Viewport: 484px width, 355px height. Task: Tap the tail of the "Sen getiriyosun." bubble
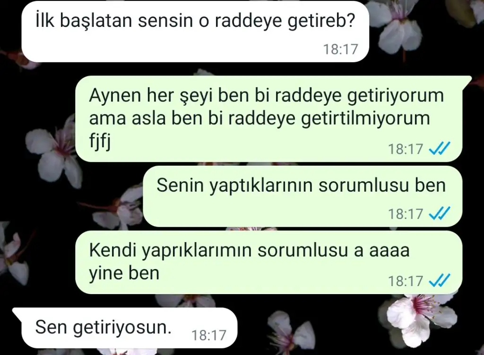[x=17, y=314]
